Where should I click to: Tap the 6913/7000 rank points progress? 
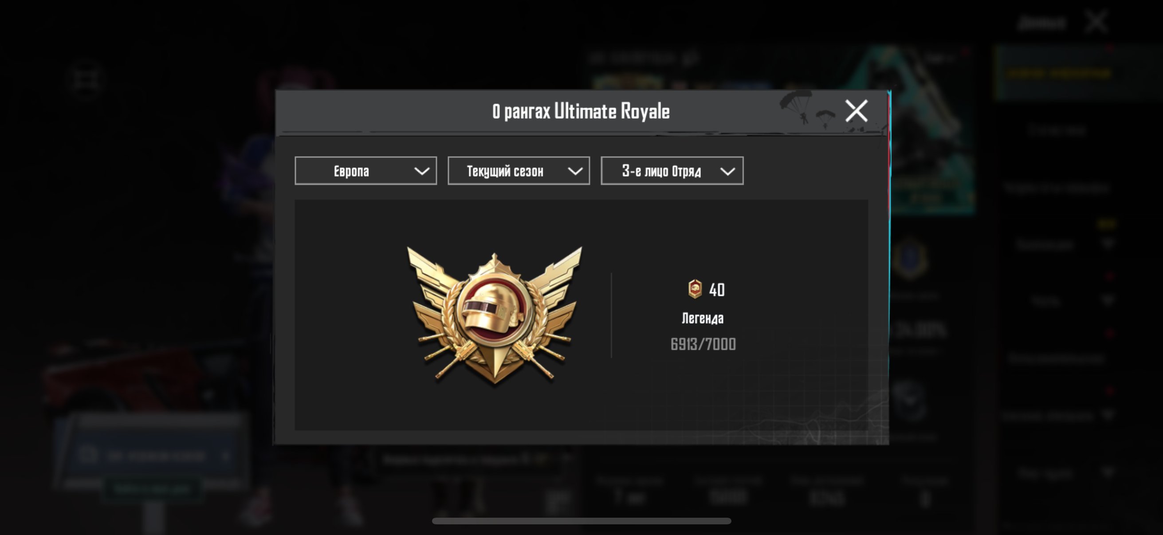tap(703, 345)
